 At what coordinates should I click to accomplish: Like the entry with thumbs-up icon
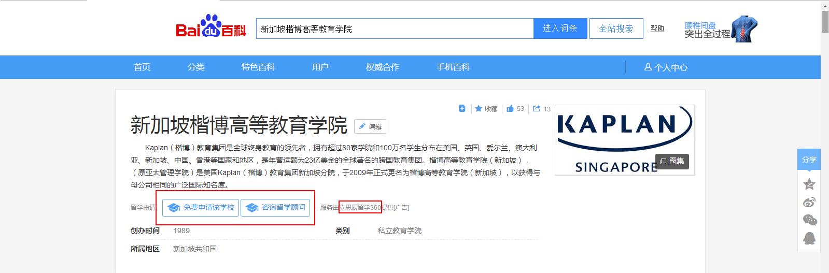[510, 109]
